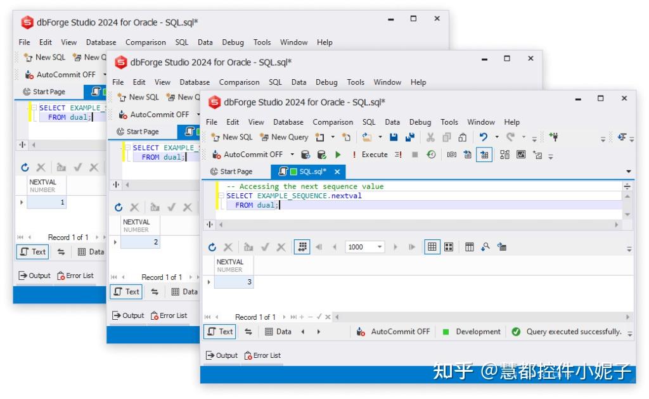The width and height of the screenshot is (649, 399).
Task: Close the SQL.sql* tab
Action: tap(337, 172)
